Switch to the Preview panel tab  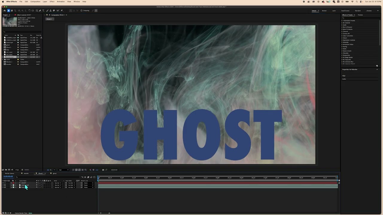tap(360, 15)
